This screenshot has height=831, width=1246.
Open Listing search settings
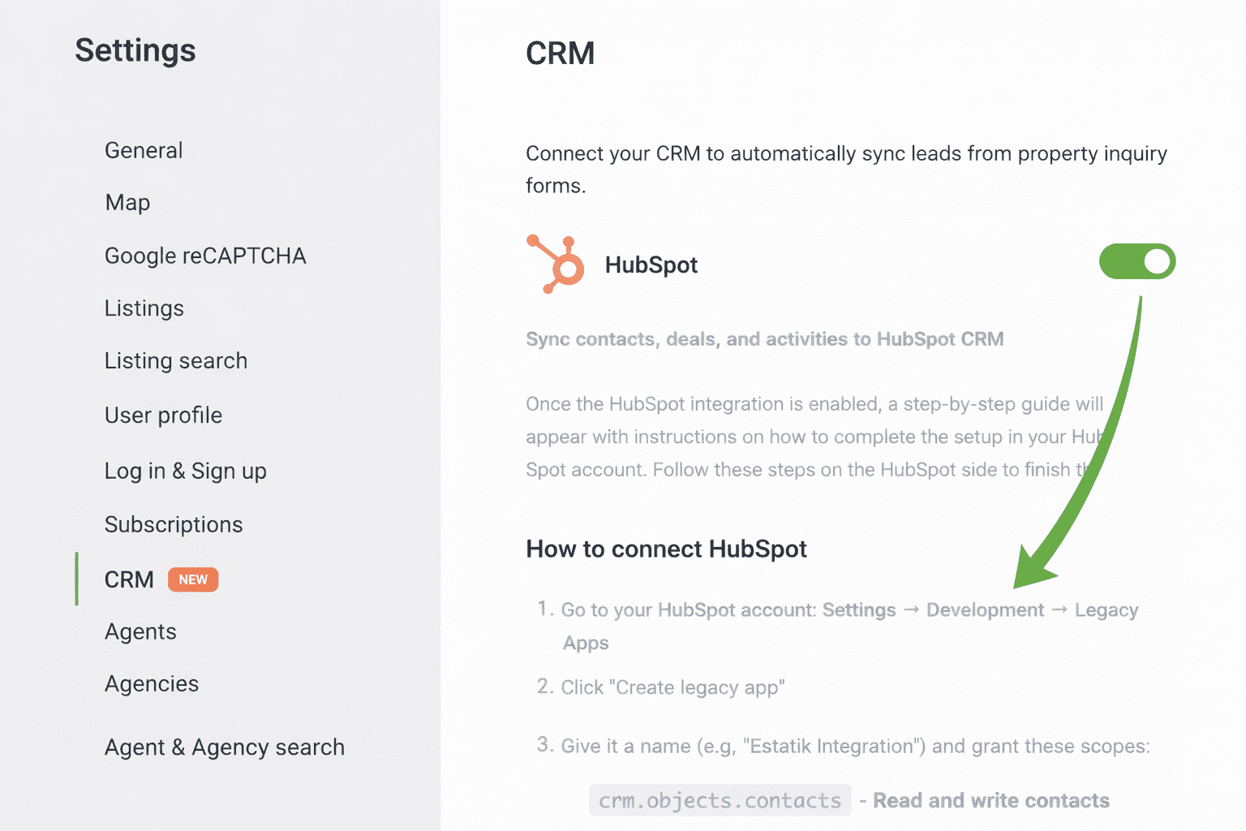click(x=176, y=360)
